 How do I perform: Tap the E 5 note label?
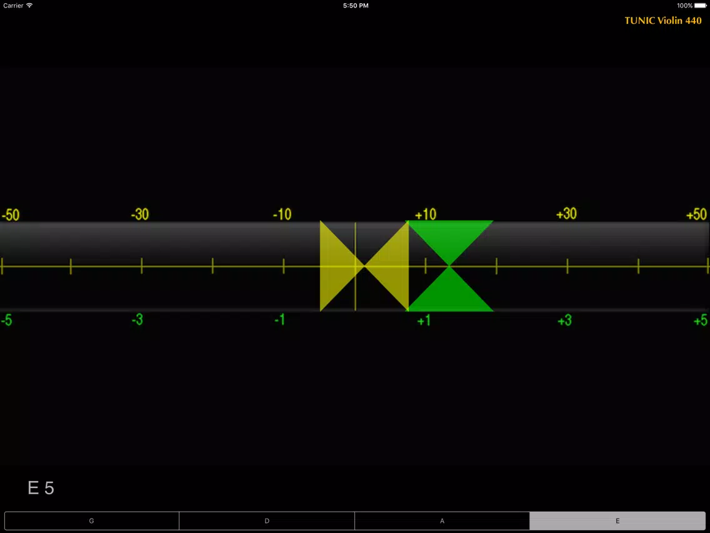coord(41,488)
